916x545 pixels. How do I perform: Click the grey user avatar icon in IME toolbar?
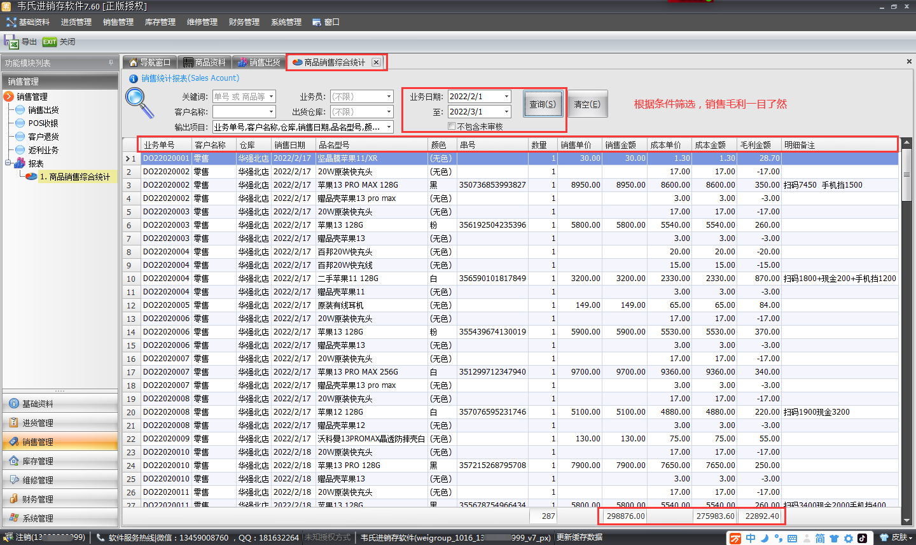point(807,539)
